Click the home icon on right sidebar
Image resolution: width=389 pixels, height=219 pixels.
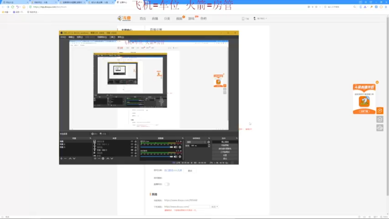380,119
